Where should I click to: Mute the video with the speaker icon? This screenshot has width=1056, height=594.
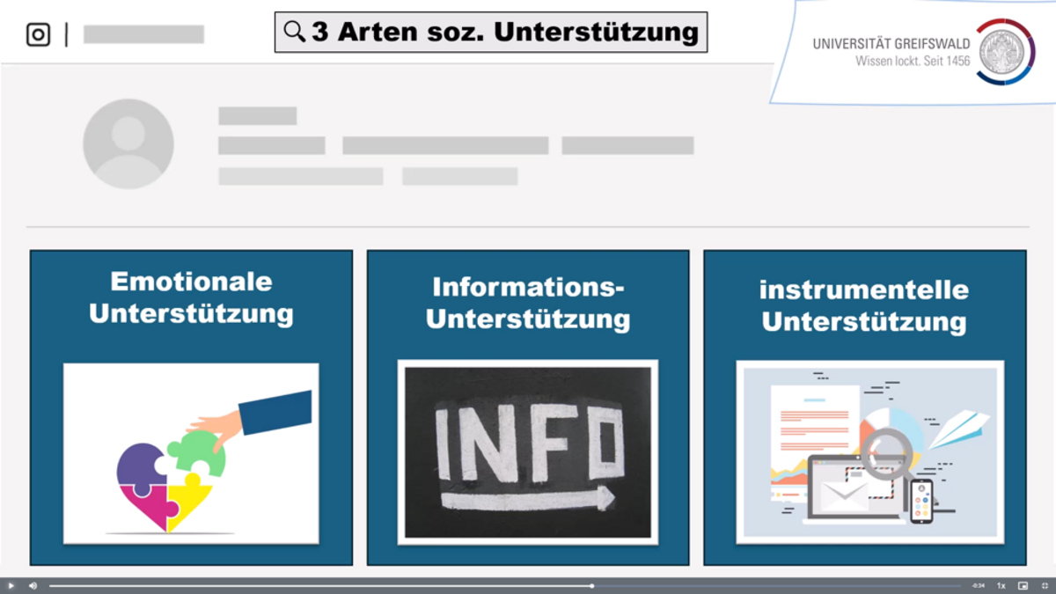pos(33,585)
